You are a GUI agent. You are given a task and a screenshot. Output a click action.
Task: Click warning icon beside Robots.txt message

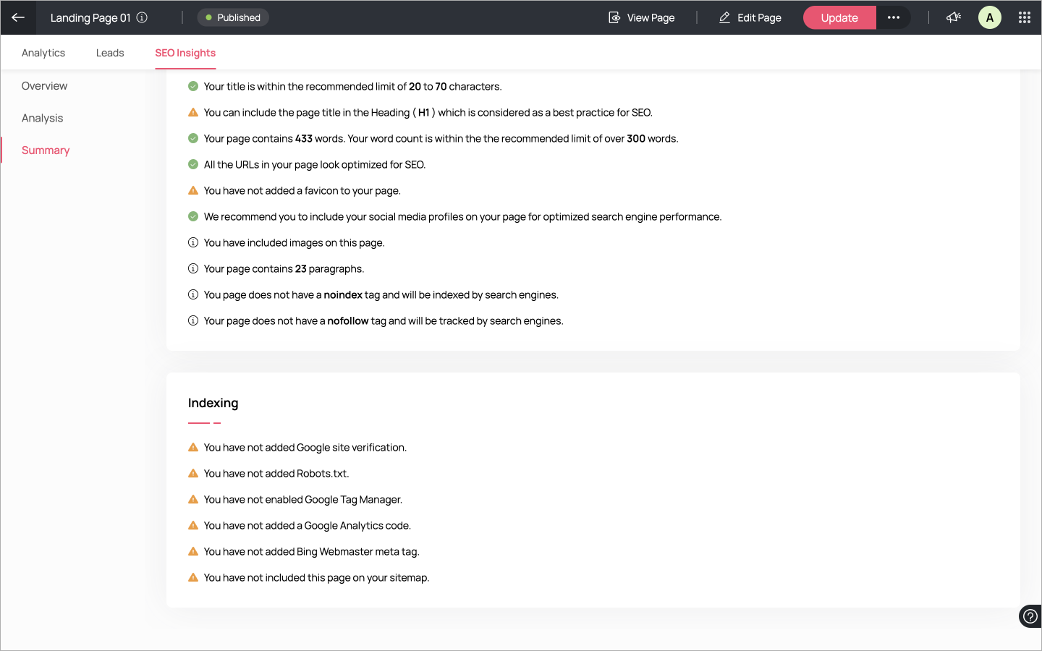tap(193, 473)
